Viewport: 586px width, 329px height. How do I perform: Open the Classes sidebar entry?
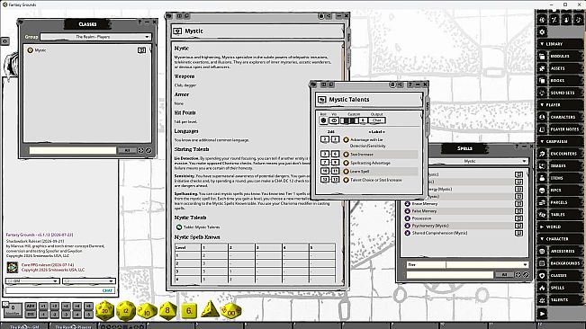[x=560, y=275]
